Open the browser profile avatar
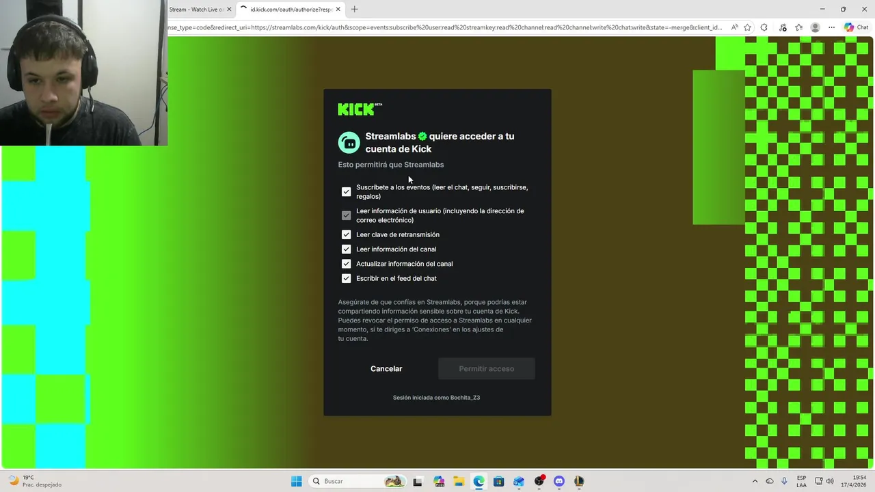 pyautogui.click(x=815, y=27)
